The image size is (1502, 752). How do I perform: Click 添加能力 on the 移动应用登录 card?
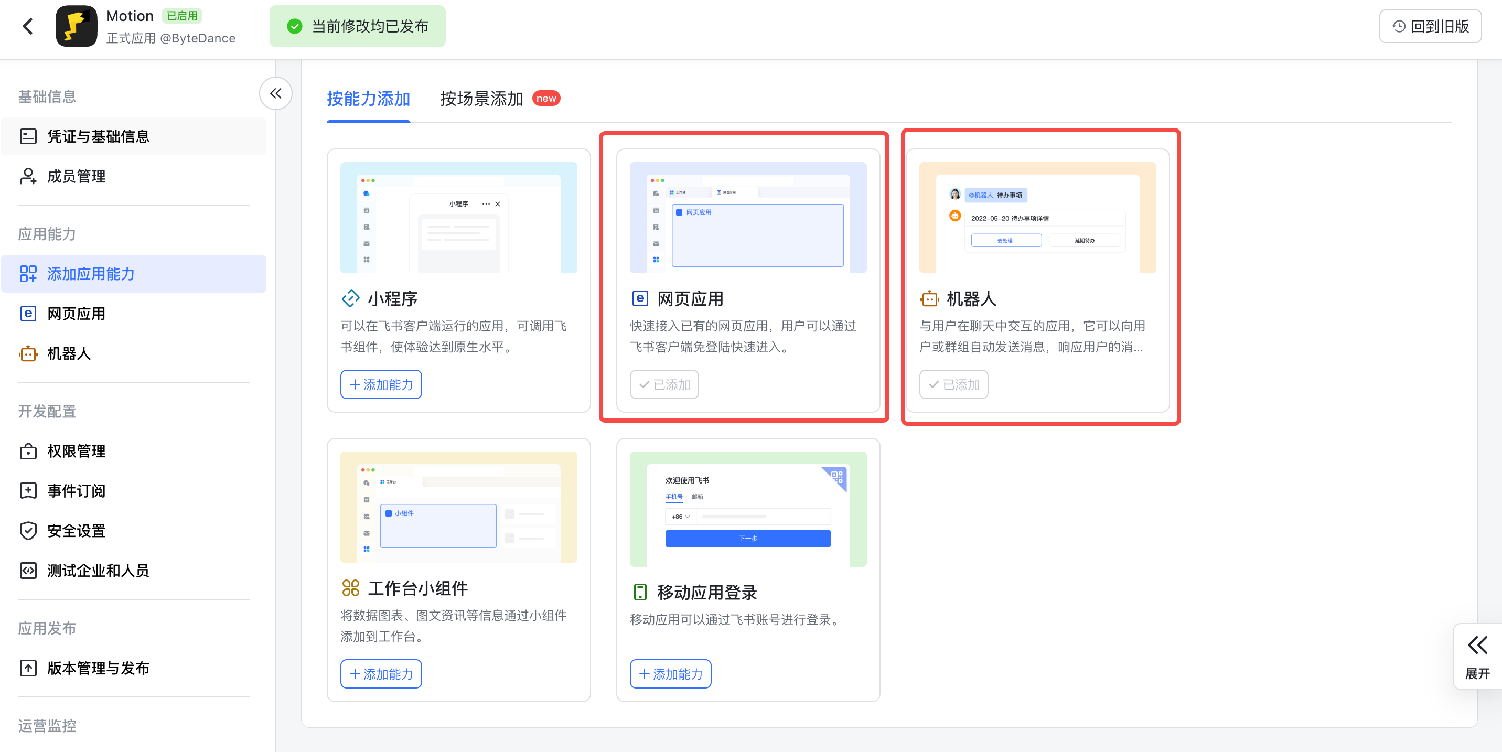pyautogui.click(x=671, y=674)
